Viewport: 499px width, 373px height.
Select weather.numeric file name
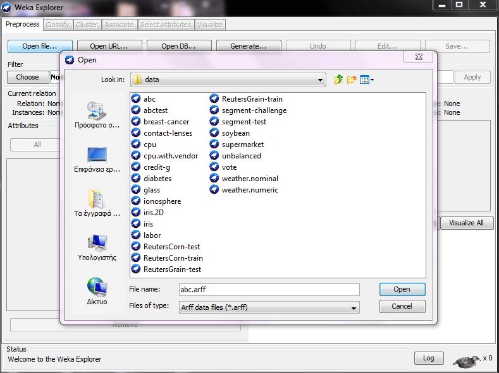[x=250, y=190]
